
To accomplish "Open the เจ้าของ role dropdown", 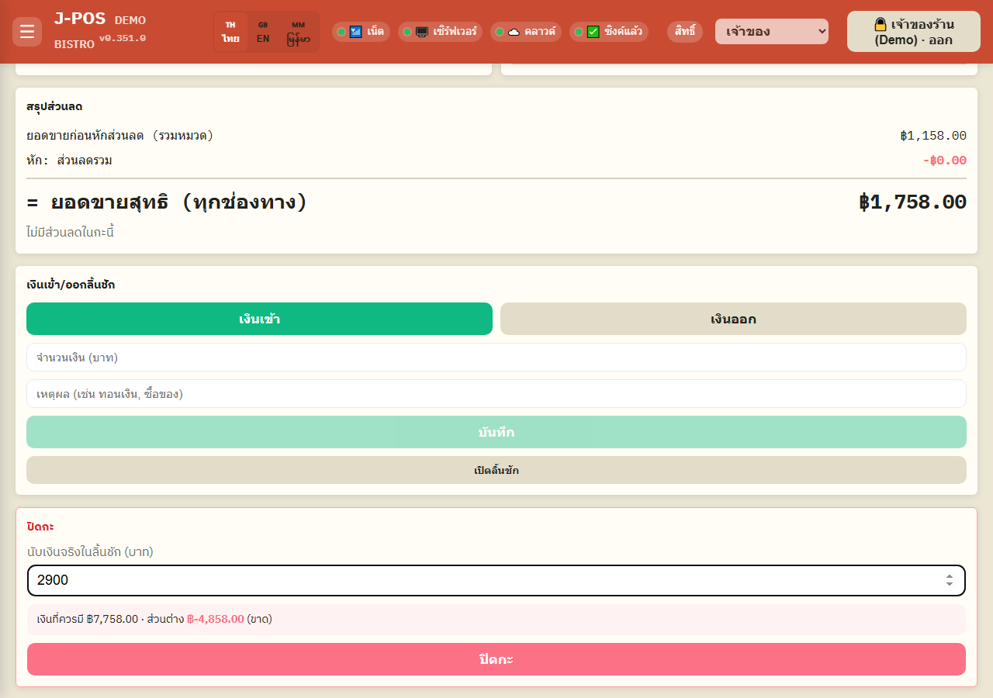I will coord(772,32).
